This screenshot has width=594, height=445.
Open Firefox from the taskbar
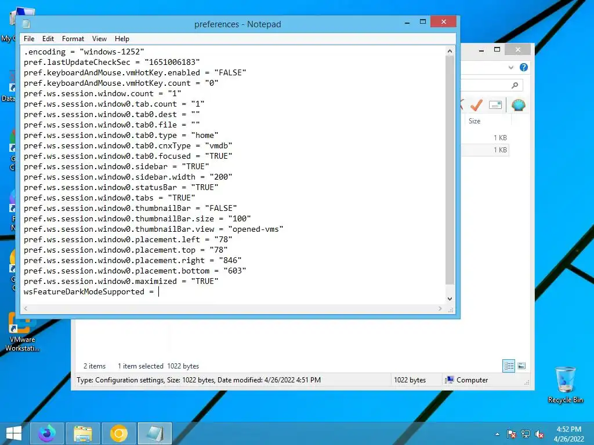click(46, 433)
